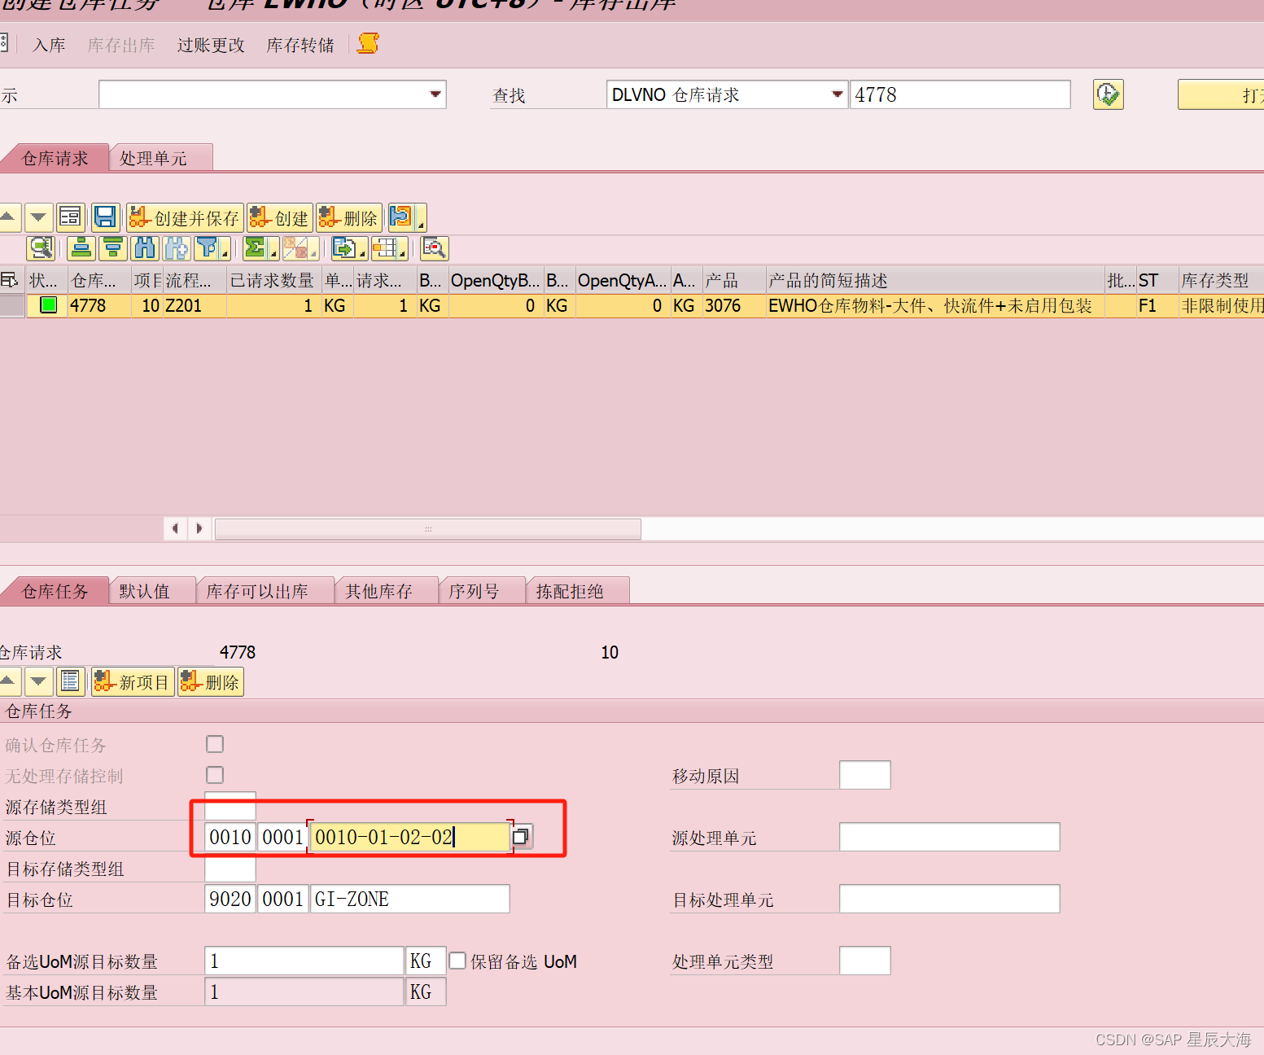
Task: Expand the orange pipe icon dropdown arrow
Action: pos(421,223)
